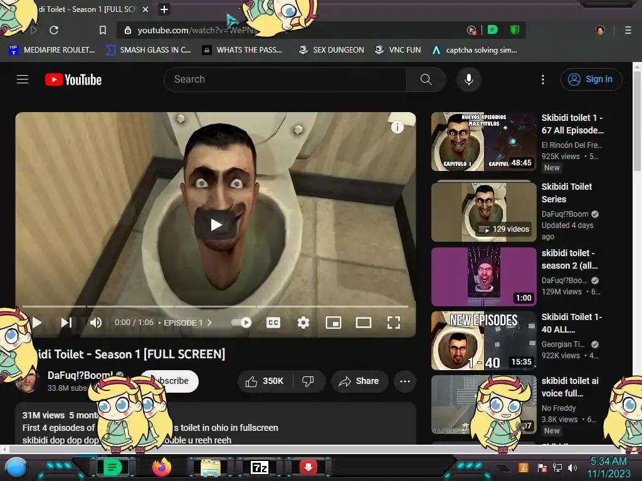Toggle the autoplay switch
This screenshot has height=481, width=642.
[x=241, y=323]
